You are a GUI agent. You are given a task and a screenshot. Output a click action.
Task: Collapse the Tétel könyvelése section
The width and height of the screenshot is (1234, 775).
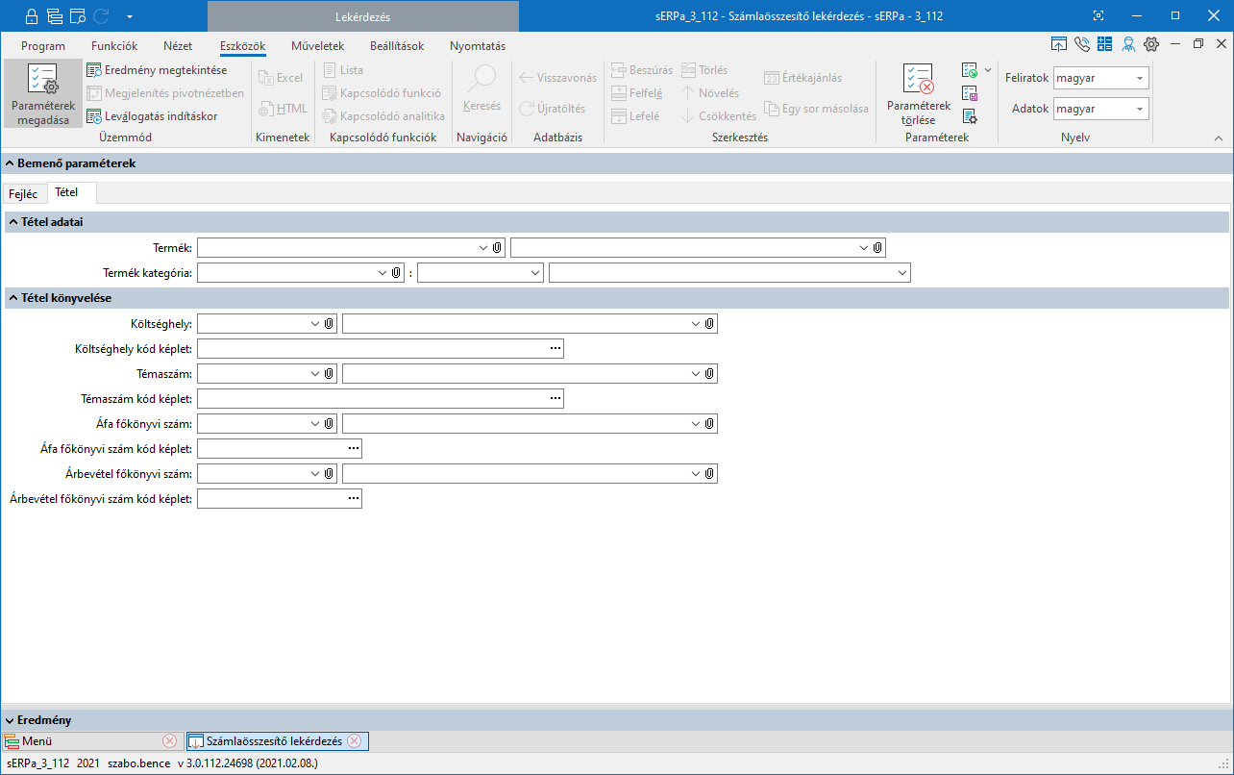12,298
